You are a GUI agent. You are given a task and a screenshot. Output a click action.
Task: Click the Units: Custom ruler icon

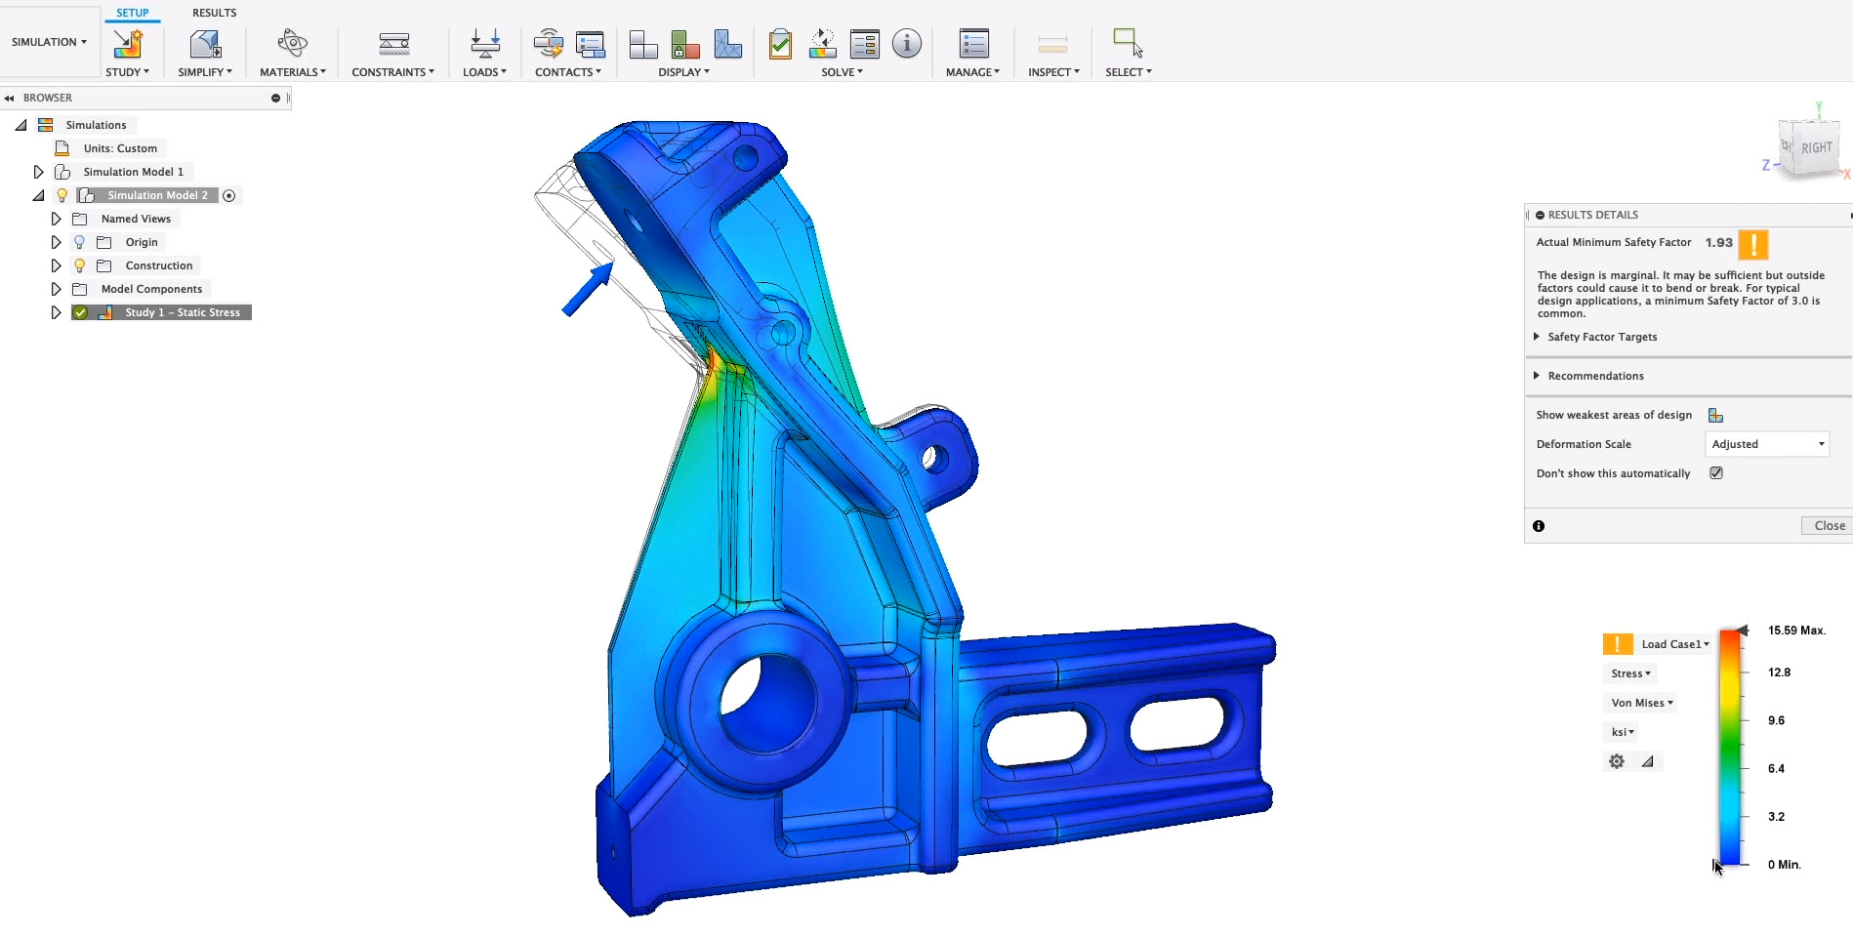tap(62, 148)
